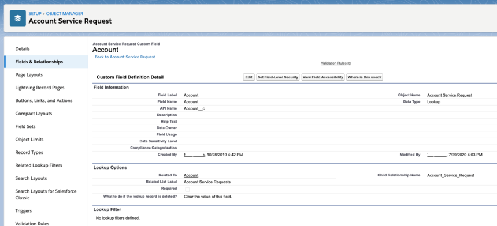Click the Lookup Options section header
497x226 pixels.
[x=110, y=168]
